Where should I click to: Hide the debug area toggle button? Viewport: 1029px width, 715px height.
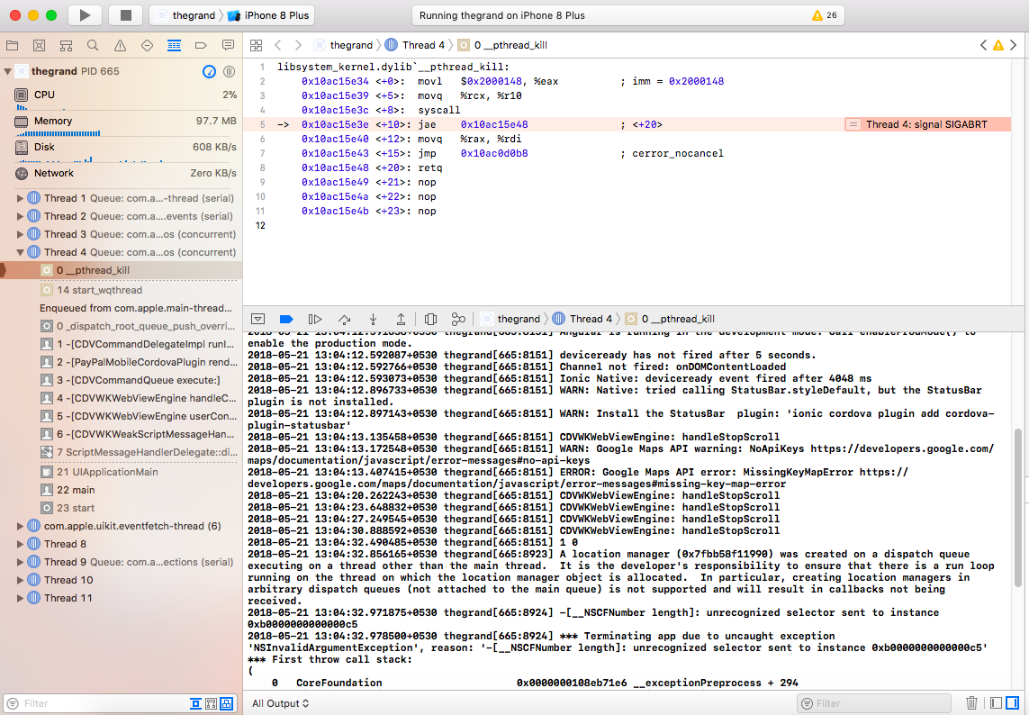tap(257, 319)
